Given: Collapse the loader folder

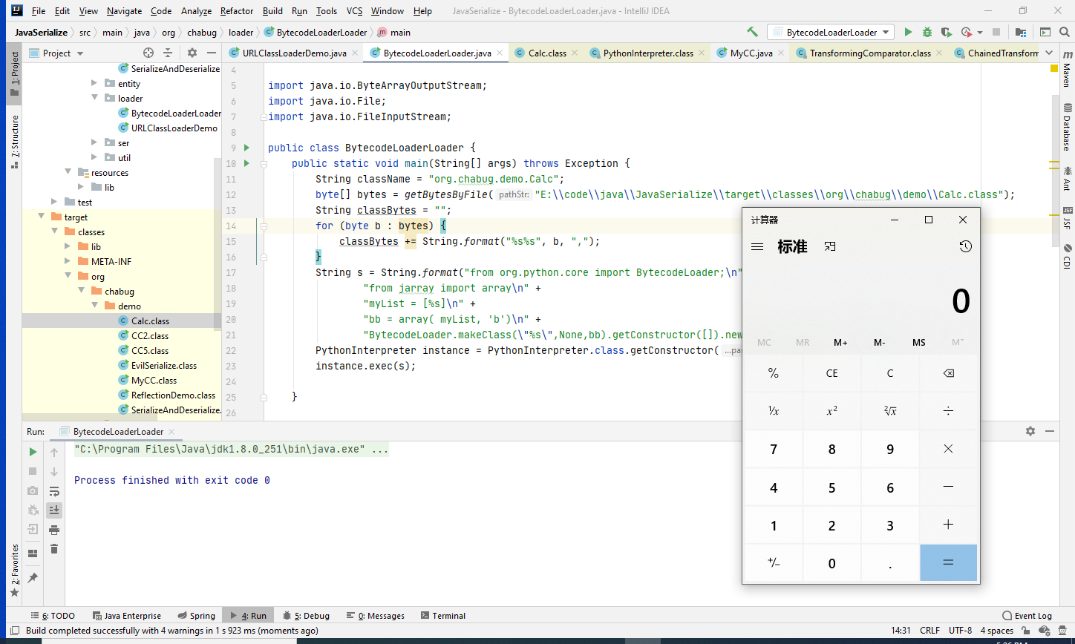Looking at the screenshot, I should pyautogui.click(x=94, y=98).
